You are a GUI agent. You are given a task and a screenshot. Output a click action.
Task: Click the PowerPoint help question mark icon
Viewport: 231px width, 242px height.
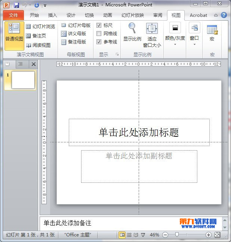click(x=224, y=15)
